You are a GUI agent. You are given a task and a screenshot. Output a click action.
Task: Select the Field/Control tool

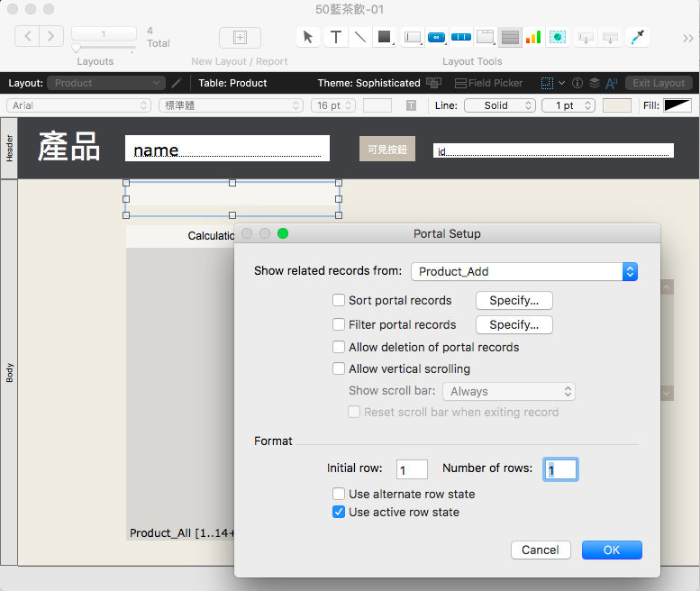click(413, 37)
